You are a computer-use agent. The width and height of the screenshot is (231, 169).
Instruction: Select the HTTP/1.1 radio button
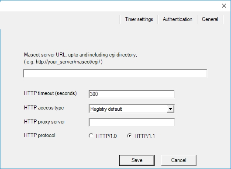pos(130,136)
